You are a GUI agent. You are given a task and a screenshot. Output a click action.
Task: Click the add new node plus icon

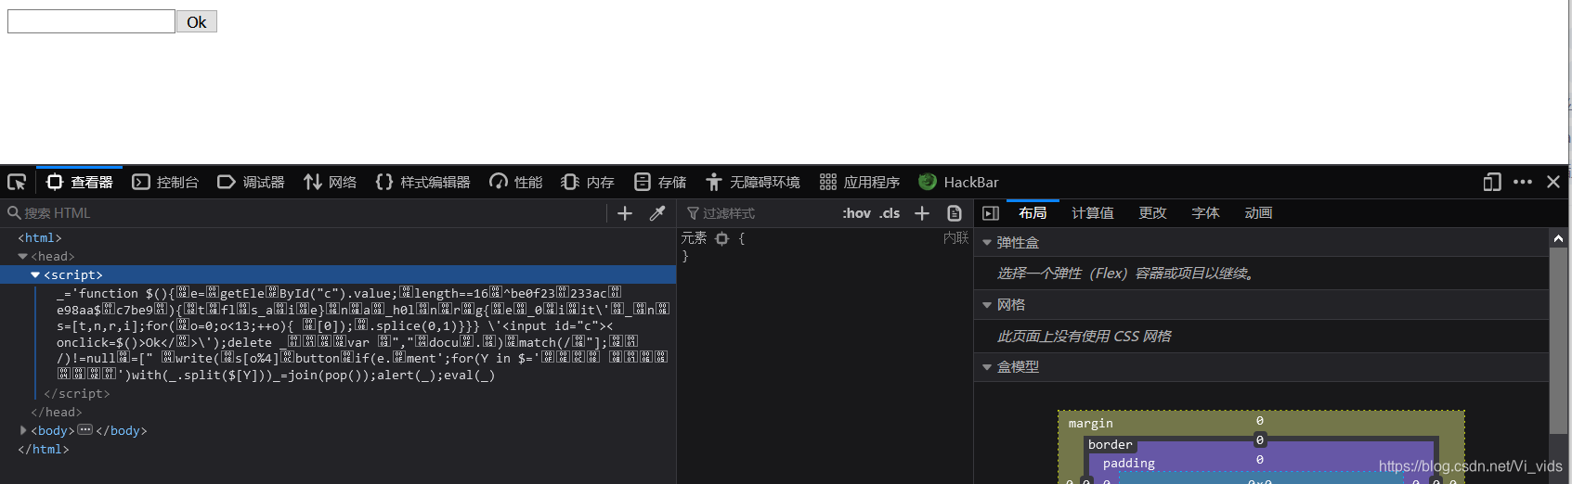(x=625, y=213)
